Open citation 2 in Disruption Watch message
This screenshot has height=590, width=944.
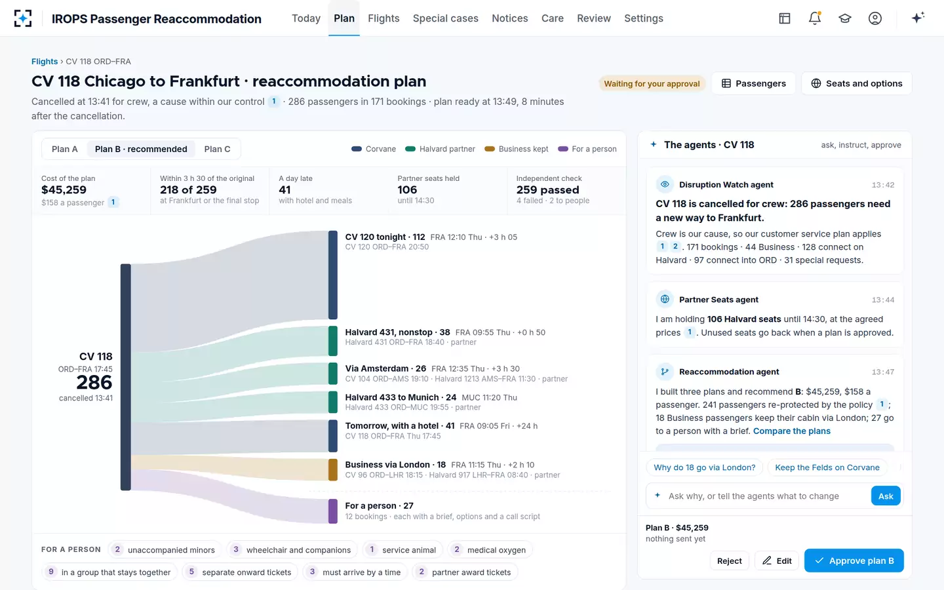(675, 246)
